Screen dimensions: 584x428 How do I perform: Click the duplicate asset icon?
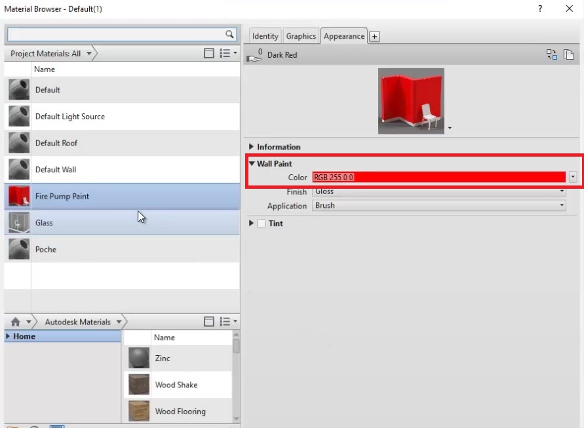coord(569,55)
